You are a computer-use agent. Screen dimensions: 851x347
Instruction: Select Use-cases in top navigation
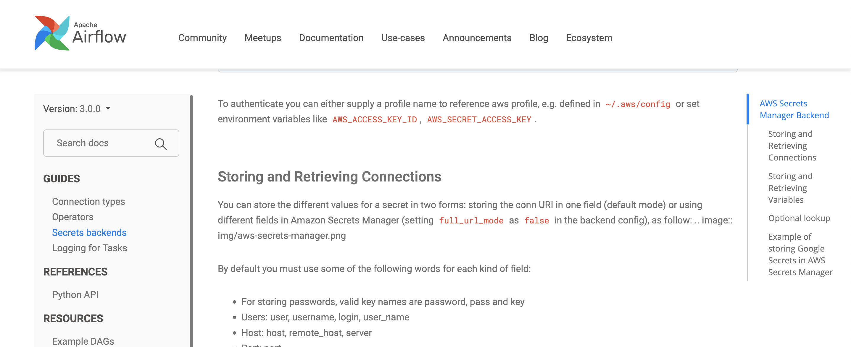point(403,38)
